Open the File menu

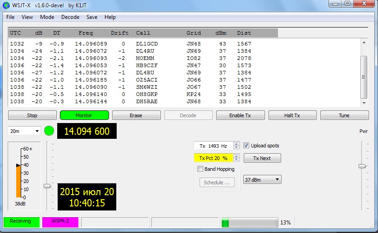(10, 17)
